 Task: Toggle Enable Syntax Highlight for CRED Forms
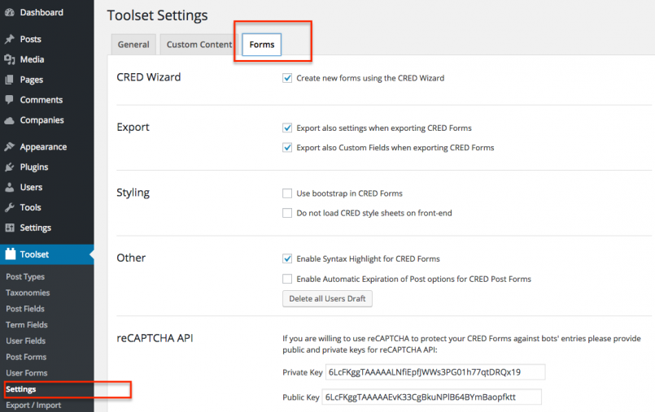287,259
